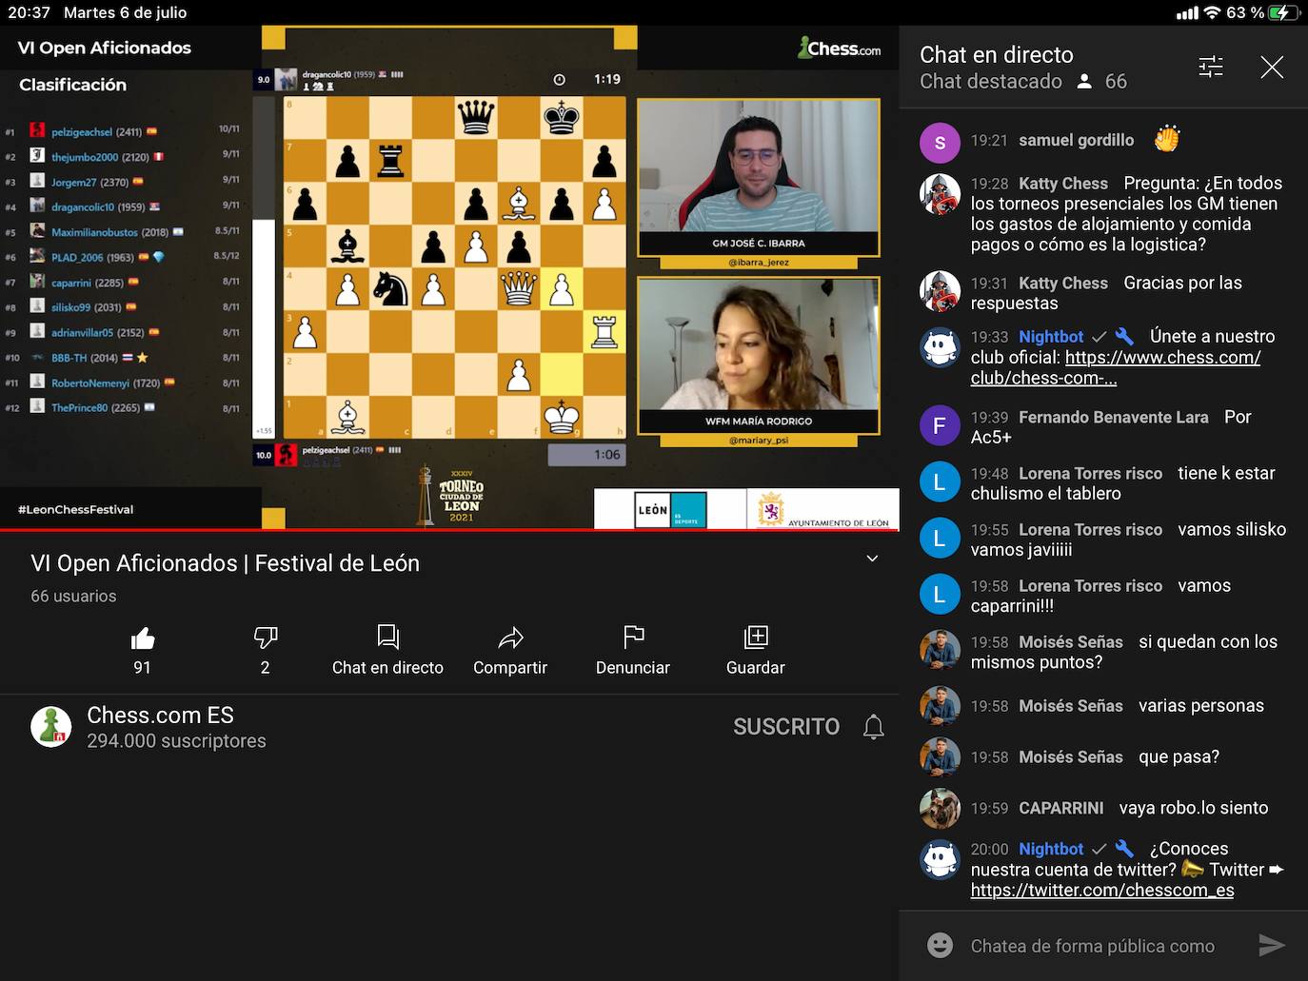Open the Chat destacado mode selector
Screen dimensions: 1308x981
pos(990,82)
